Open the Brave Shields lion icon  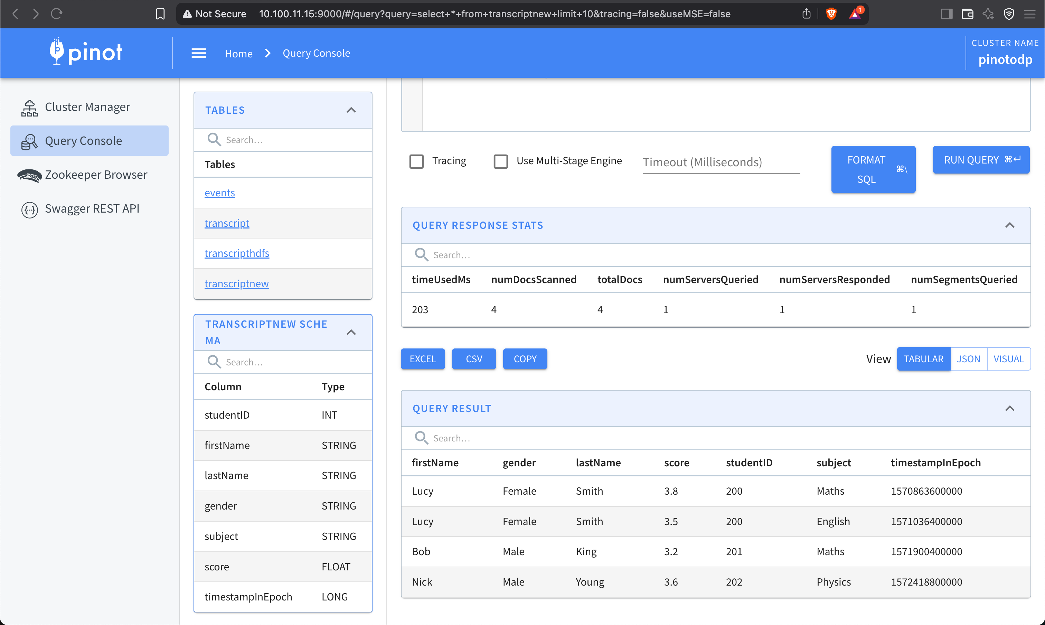pos(831,14)
